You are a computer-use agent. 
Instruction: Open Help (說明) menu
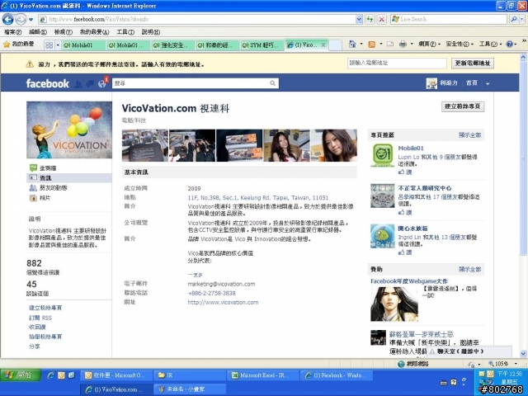[x=150, y=32]
